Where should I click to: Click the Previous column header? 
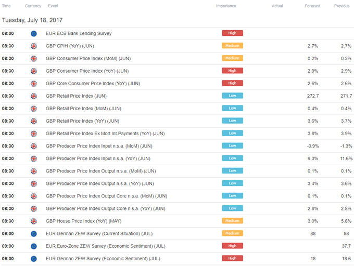click(342, 6)
